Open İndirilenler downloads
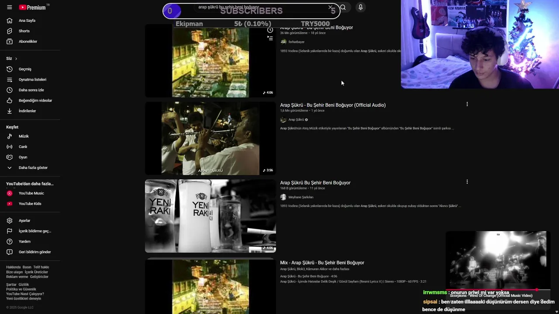 tap(27, 111)
